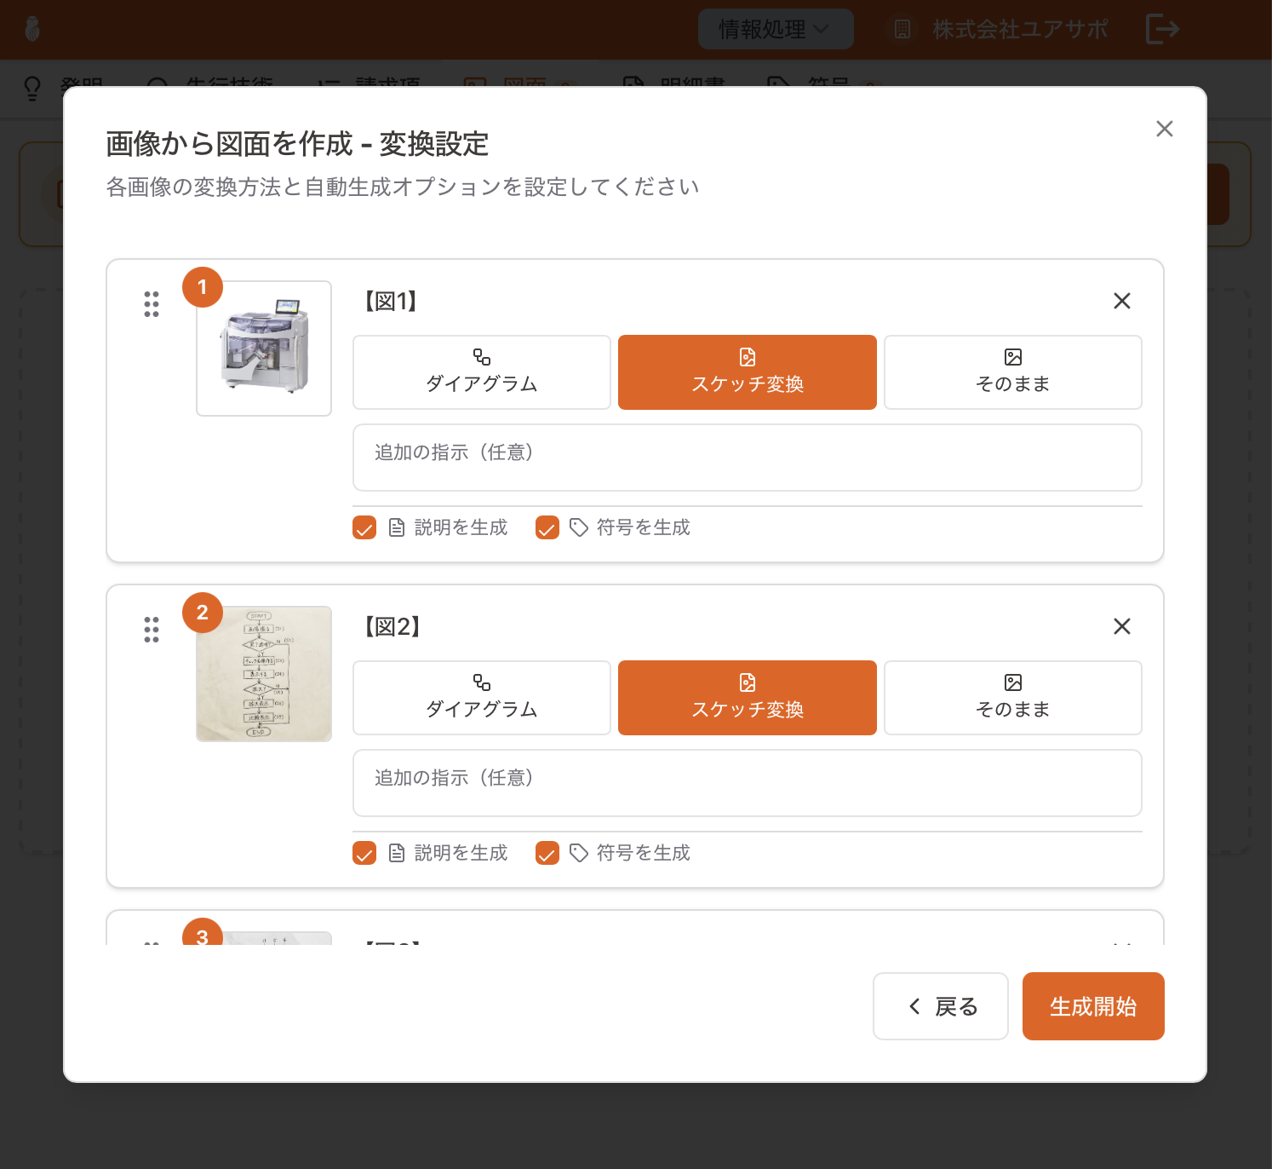
Task: Grab the drag handle of 図2
Action: click(x=152, y=630)
